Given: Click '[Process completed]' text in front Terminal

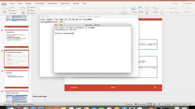Looking at the screenshot, I should tap(64, 33).
